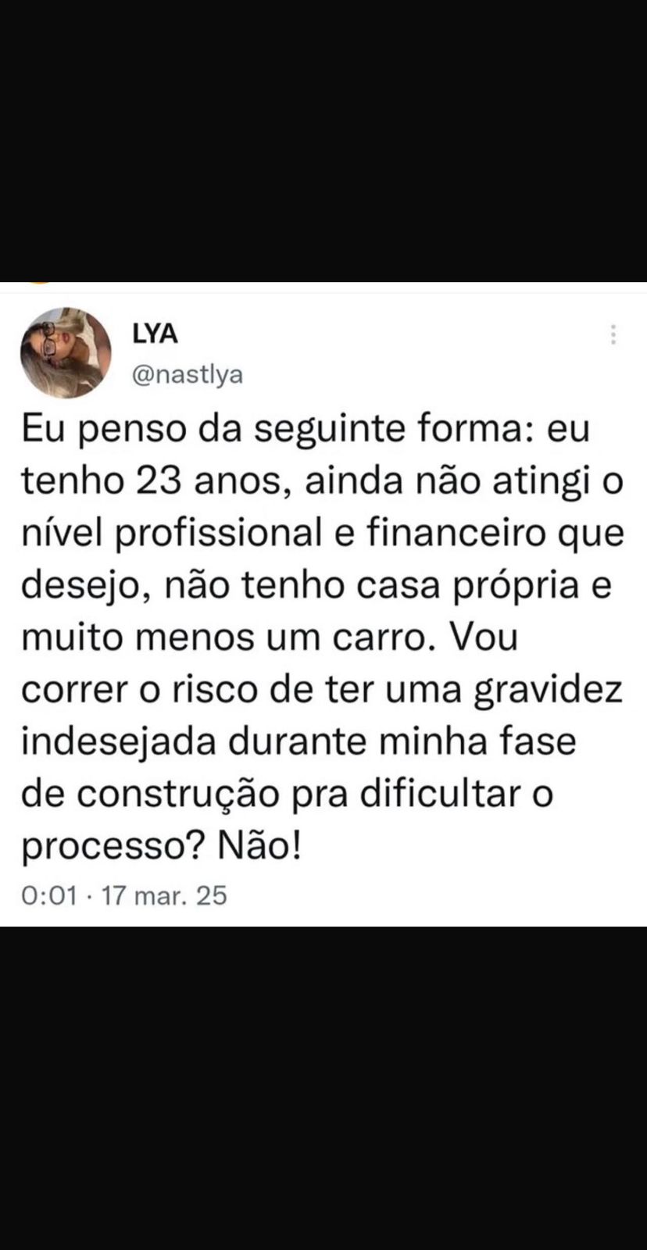Viewport: 647px width, 1250px height.
Task: Tap the black area above the tweet
Action: [x=323, y=141]
